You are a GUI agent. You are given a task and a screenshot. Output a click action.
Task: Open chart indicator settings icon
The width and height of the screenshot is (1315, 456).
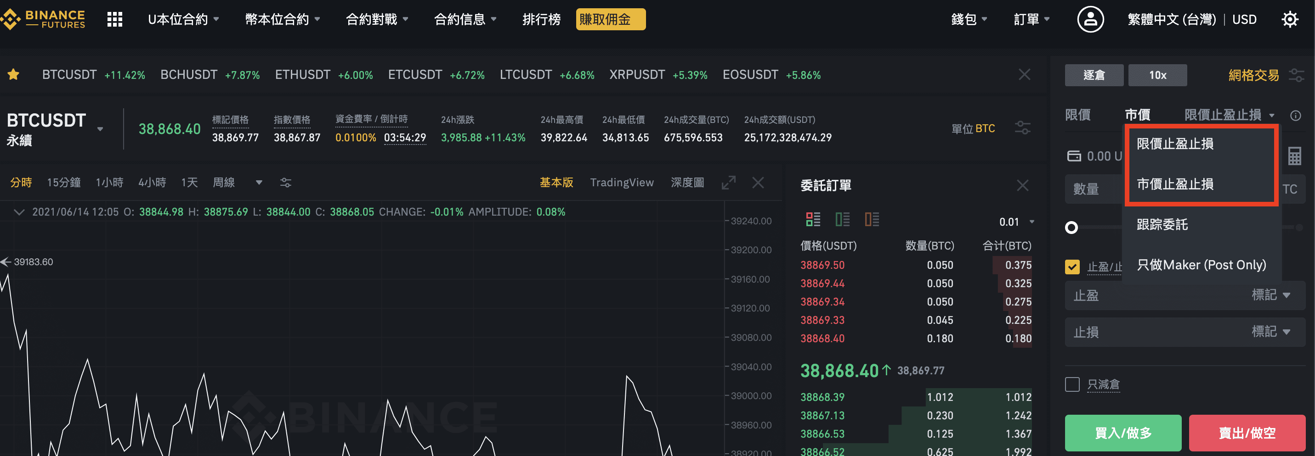click(x=285, y=183)
